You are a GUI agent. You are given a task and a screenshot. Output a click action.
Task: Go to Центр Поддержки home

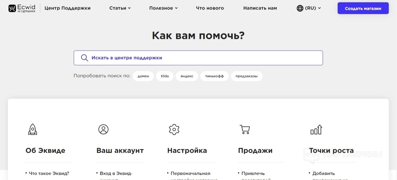(68, 8)
